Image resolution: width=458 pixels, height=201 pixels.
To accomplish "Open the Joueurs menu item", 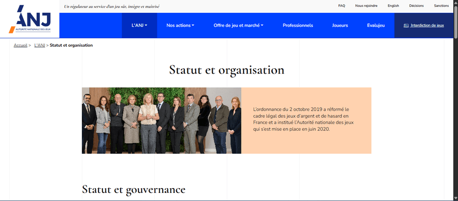I will point(340,25).
